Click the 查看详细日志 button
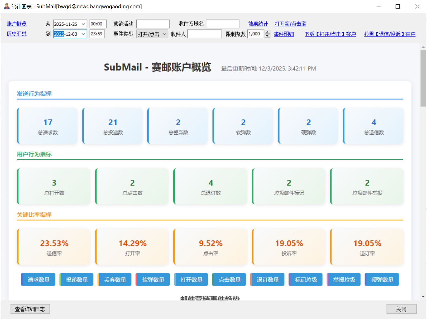Screen dimensions: 427x319 (x=30, y=309)
